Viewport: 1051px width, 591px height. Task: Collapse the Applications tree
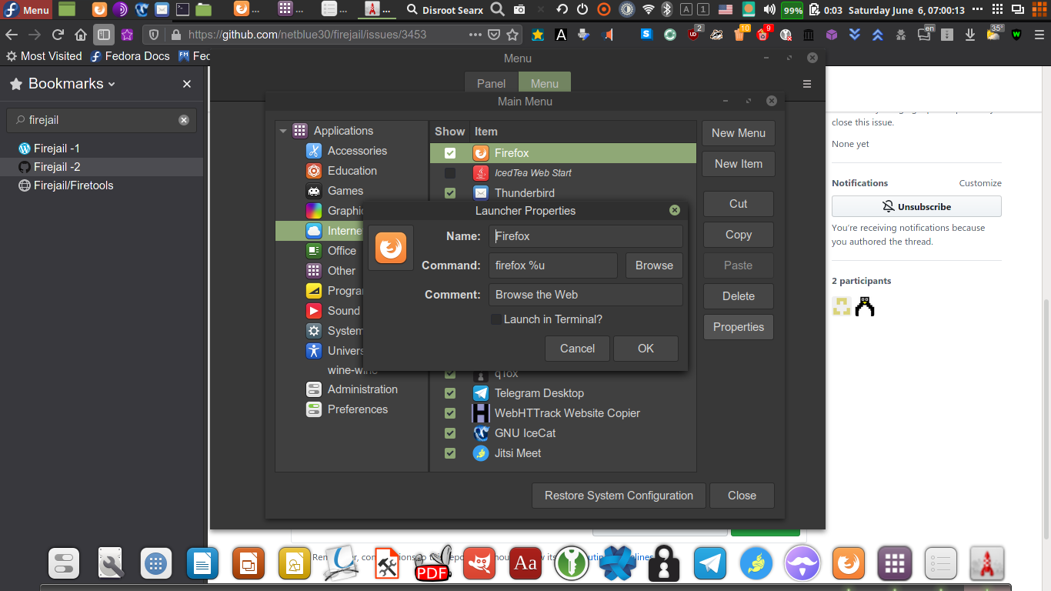pyautogui.click(x=283, y=131)
